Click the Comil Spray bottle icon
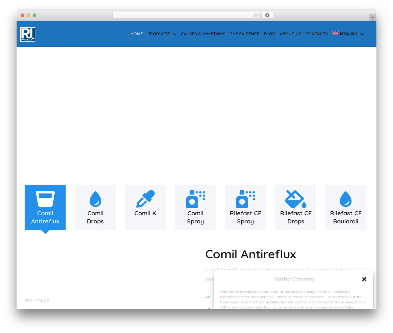393x333 pixels. point(196,199)
